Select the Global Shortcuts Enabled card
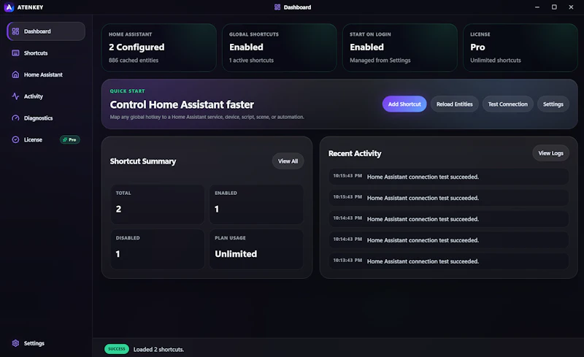This screenshot has width=584, height=357. point(280,47)
